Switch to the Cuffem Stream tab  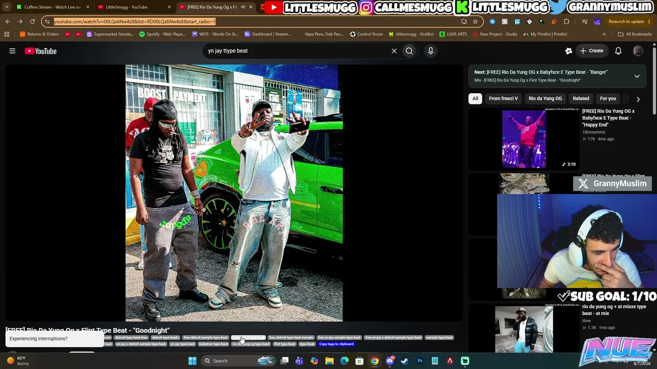pos(53,7)
